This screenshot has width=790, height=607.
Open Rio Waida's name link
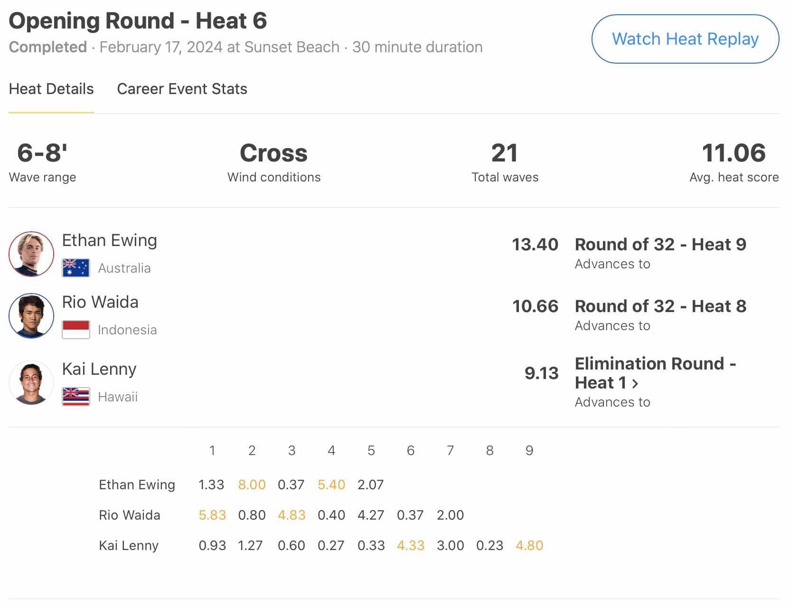100,302
